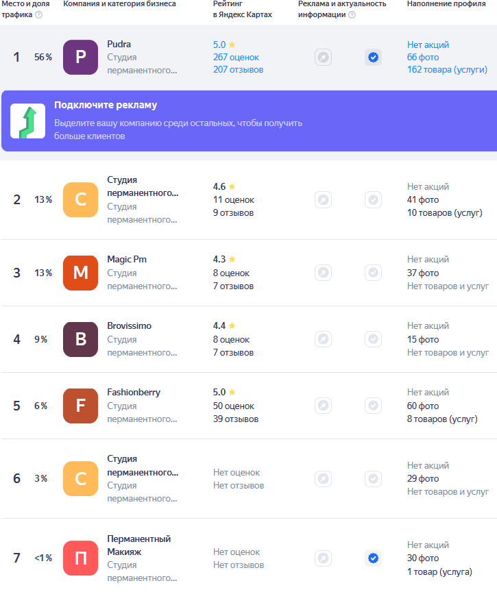Click the advertising icon in Magic Pm row
This screenshot has height=592, width=497.
pos(324,273)
